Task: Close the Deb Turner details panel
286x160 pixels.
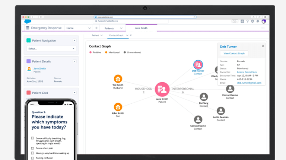Action: pyautogui.click(x=263, y=46)
